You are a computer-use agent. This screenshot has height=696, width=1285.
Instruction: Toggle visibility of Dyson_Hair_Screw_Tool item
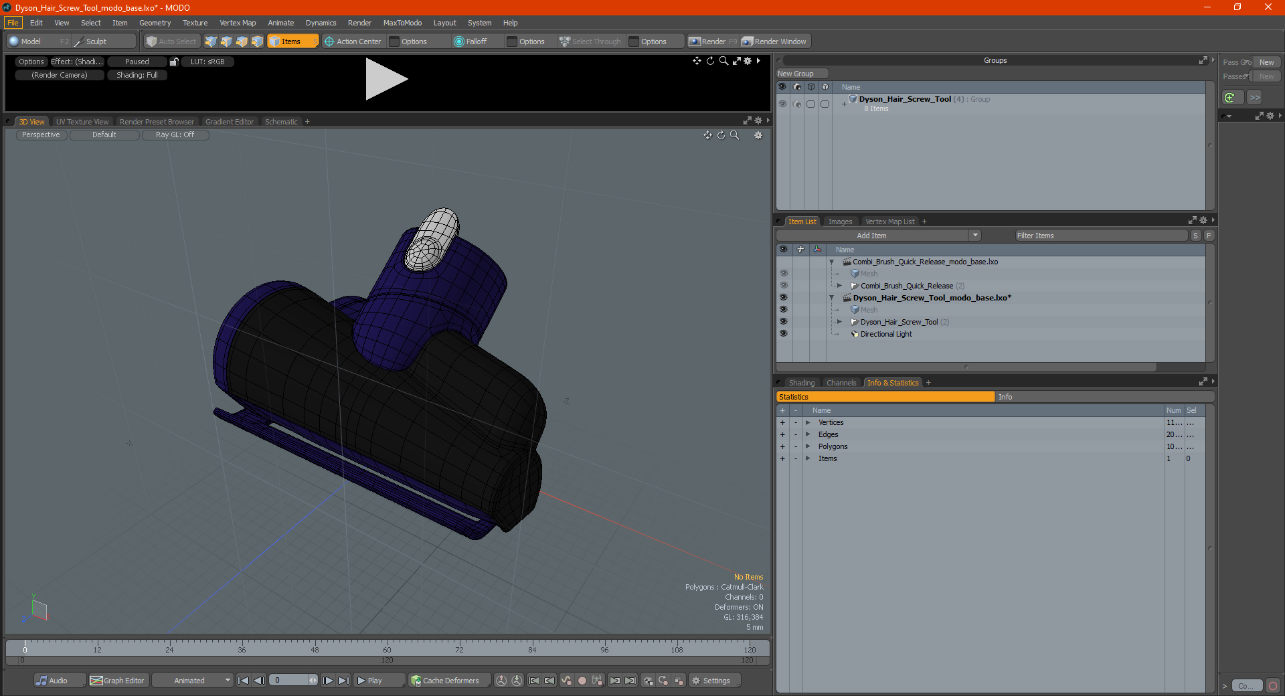(x=783, y=322)
